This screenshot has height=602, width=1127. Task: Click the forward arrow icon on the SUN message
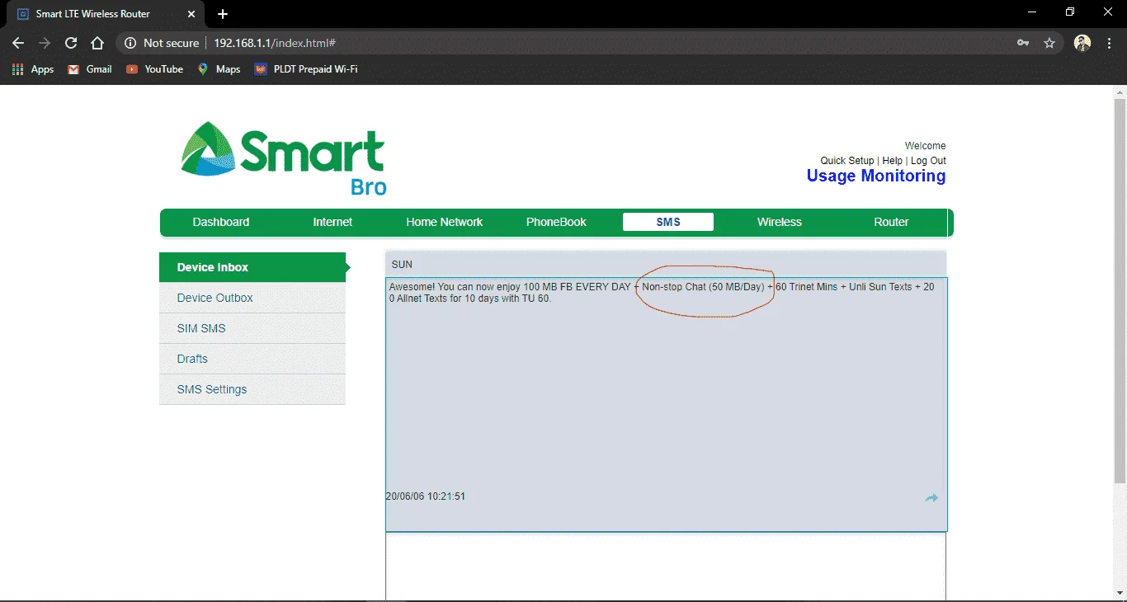pyautogui.click(x=931, y=497)
